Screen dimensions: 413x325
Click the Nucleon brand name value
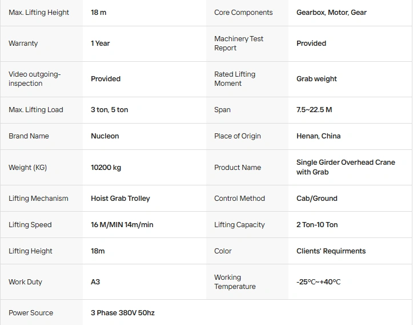(105, 136)
